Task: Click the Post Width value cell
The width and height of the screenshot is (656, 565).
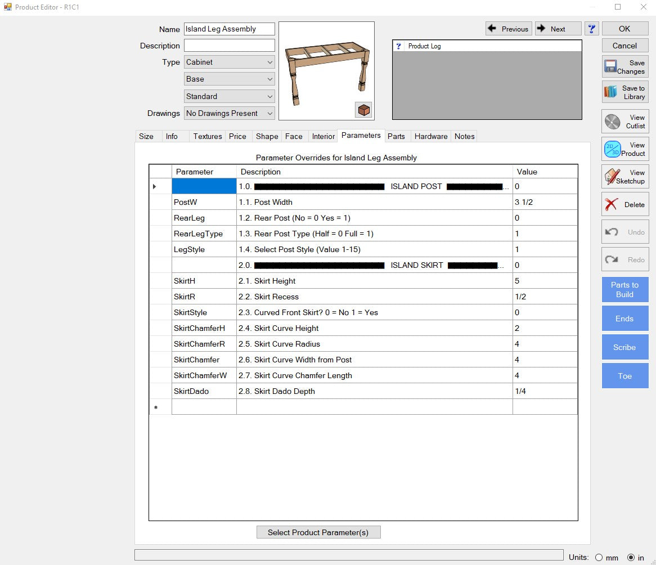Action: tap(544, 202)
